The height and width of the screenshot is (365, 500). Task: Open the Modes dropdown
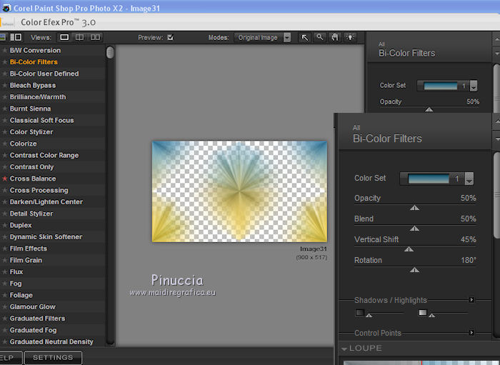pyautogui.click(x=286, y=37)
